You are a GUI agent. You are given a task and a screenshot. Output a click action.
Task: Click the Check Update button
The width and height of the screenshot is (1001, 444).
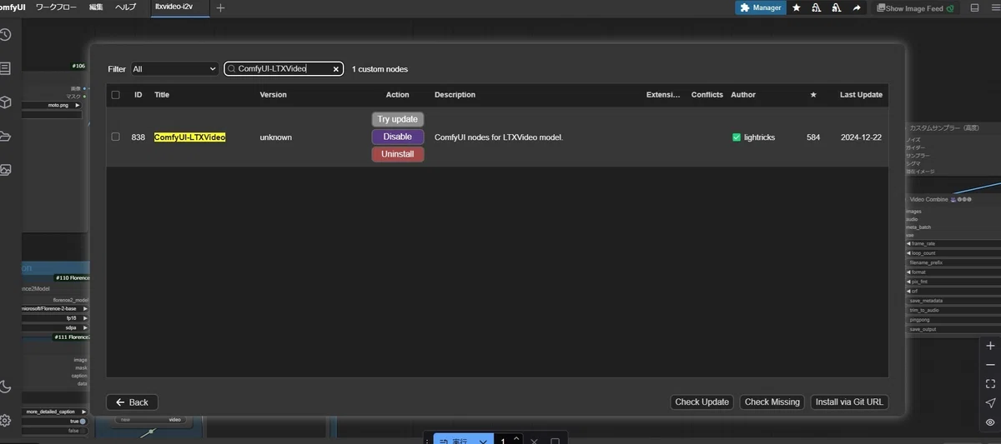pyautogui.click(x=702, y=402)
